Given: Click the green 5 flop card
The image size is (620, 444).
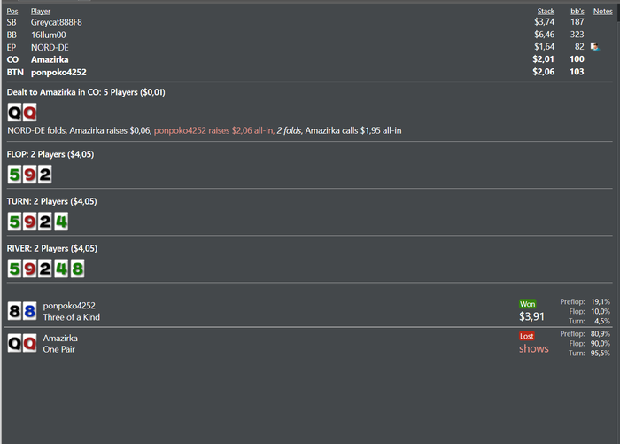Looking at the screenshot, I should click(x=14, y=174).
